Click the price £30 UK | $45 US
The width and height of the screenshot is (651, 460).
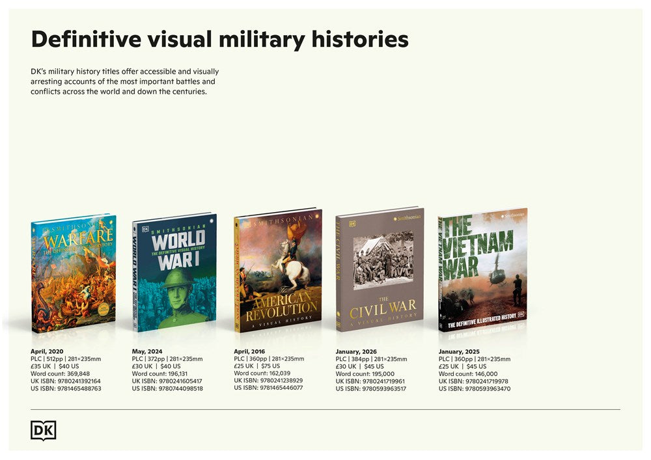(x=359, y=366)
